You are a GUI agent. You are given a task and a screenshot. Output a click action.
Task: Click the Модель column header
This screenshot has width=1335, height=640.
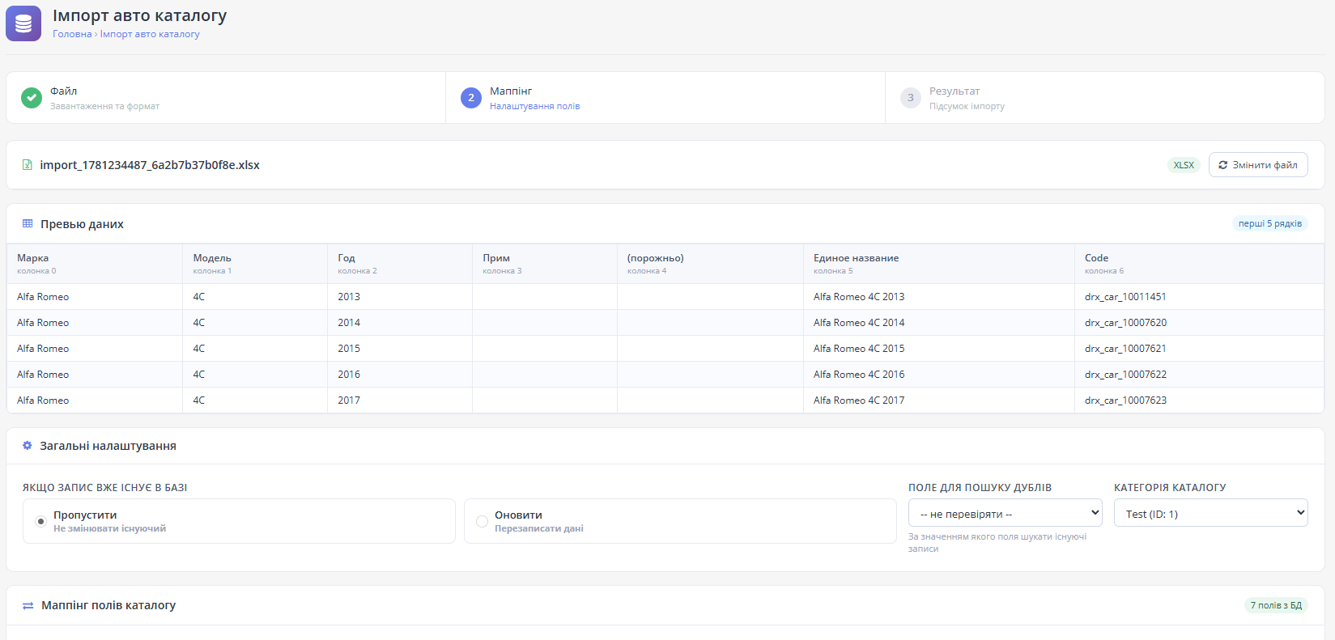(255, 264)
